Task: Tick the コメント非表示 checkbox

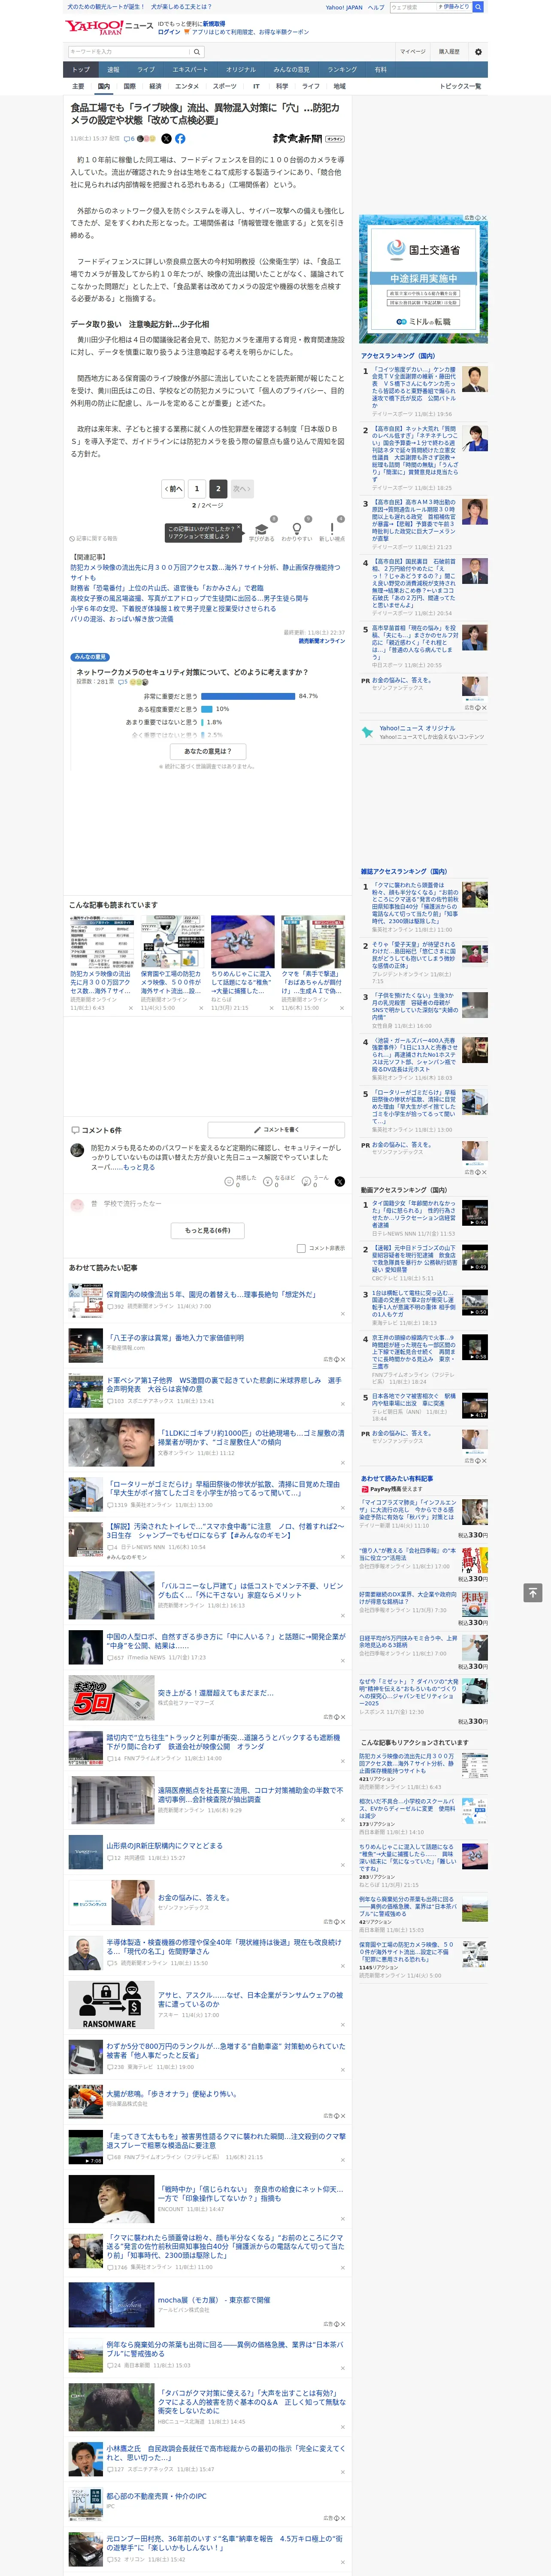Action: coord(301,1248)
